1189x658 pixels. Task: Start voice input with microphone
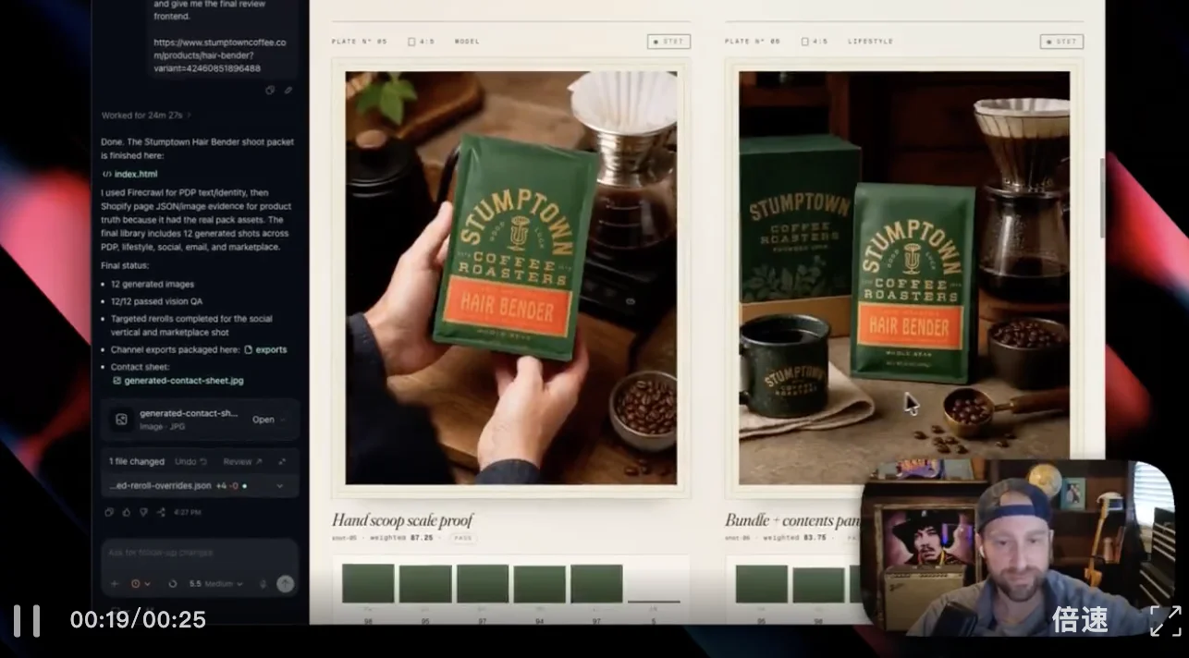pyautogui.click(x=264, y=584)
